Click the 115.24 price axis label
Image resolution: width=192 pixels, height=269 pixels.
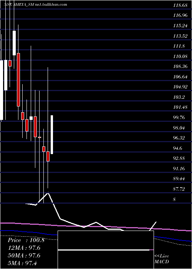click(180, 26)
